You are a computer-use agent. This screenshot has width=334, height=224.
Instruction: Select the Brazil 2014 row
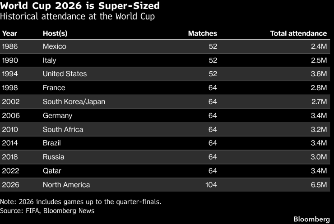(165, 143)
